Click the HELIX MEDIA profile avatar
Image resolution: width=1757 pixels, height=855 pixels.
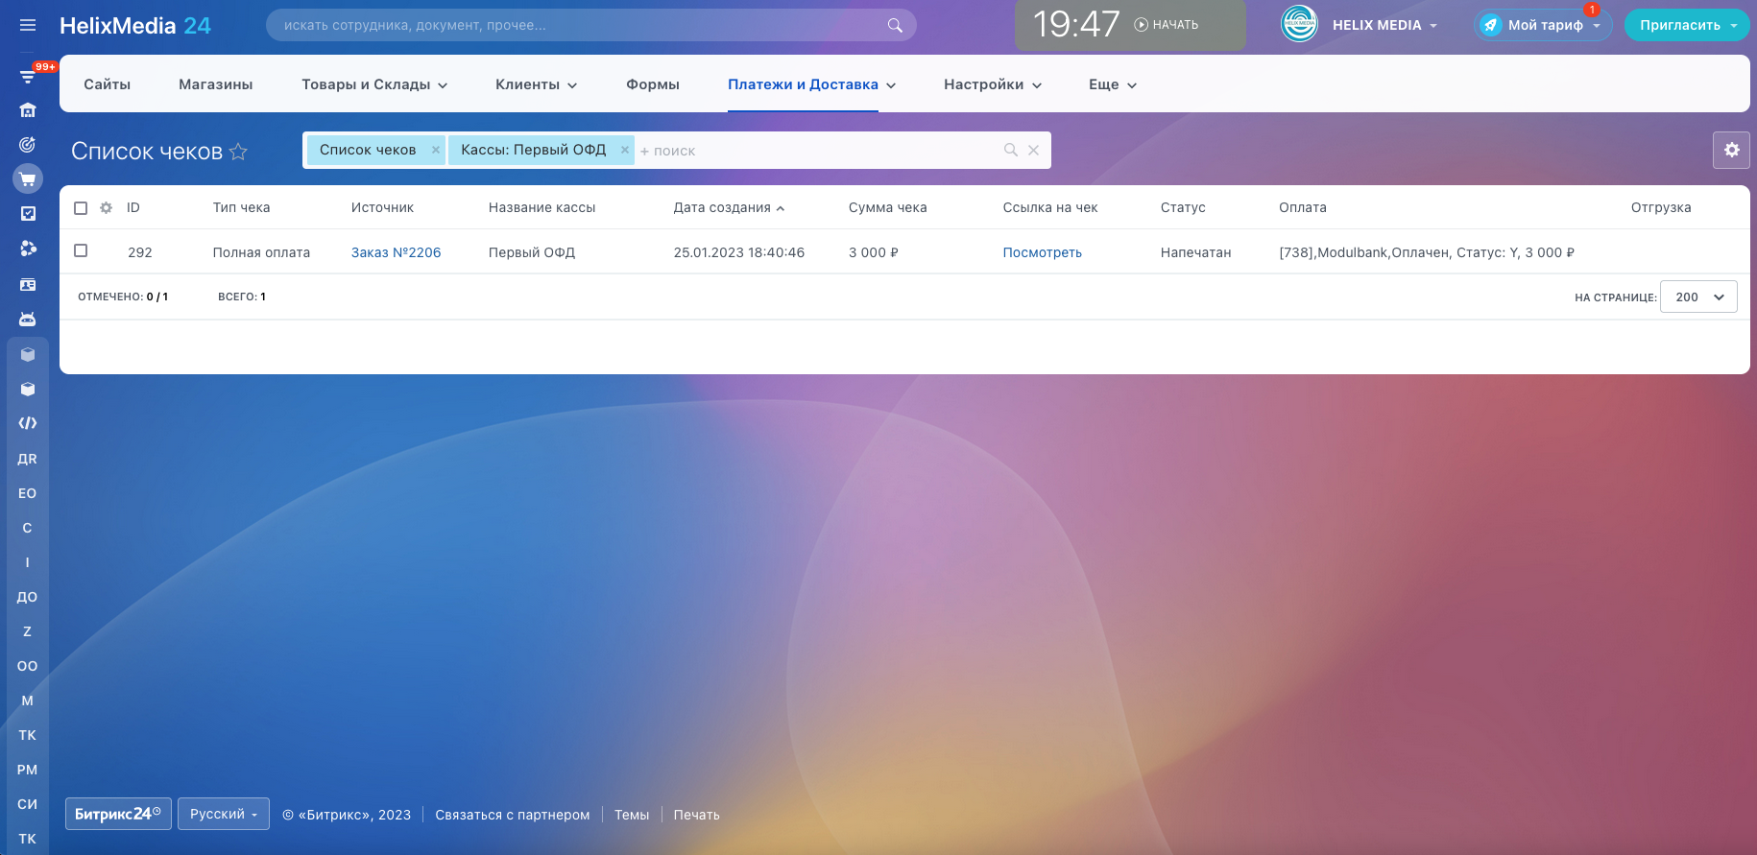click(x=1299, y=25)
